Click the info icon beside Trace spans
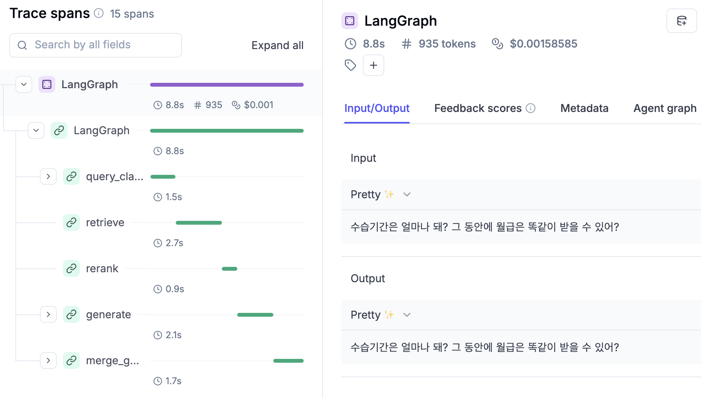This screenshot has height=398, width=701. [x=99, y=13]
